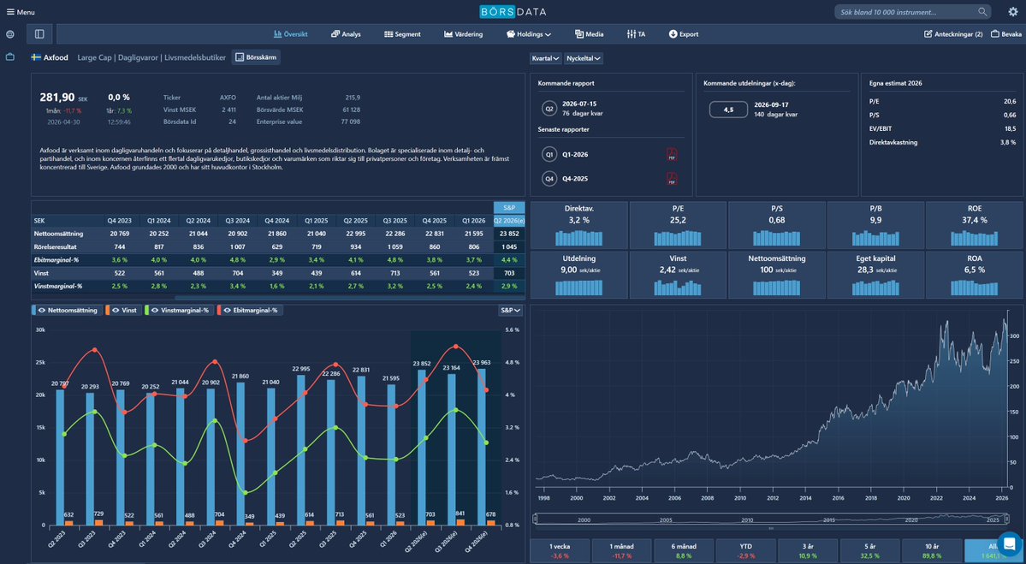
Task: Click the Rörelseresultat row label
Action: pos(56,246)
